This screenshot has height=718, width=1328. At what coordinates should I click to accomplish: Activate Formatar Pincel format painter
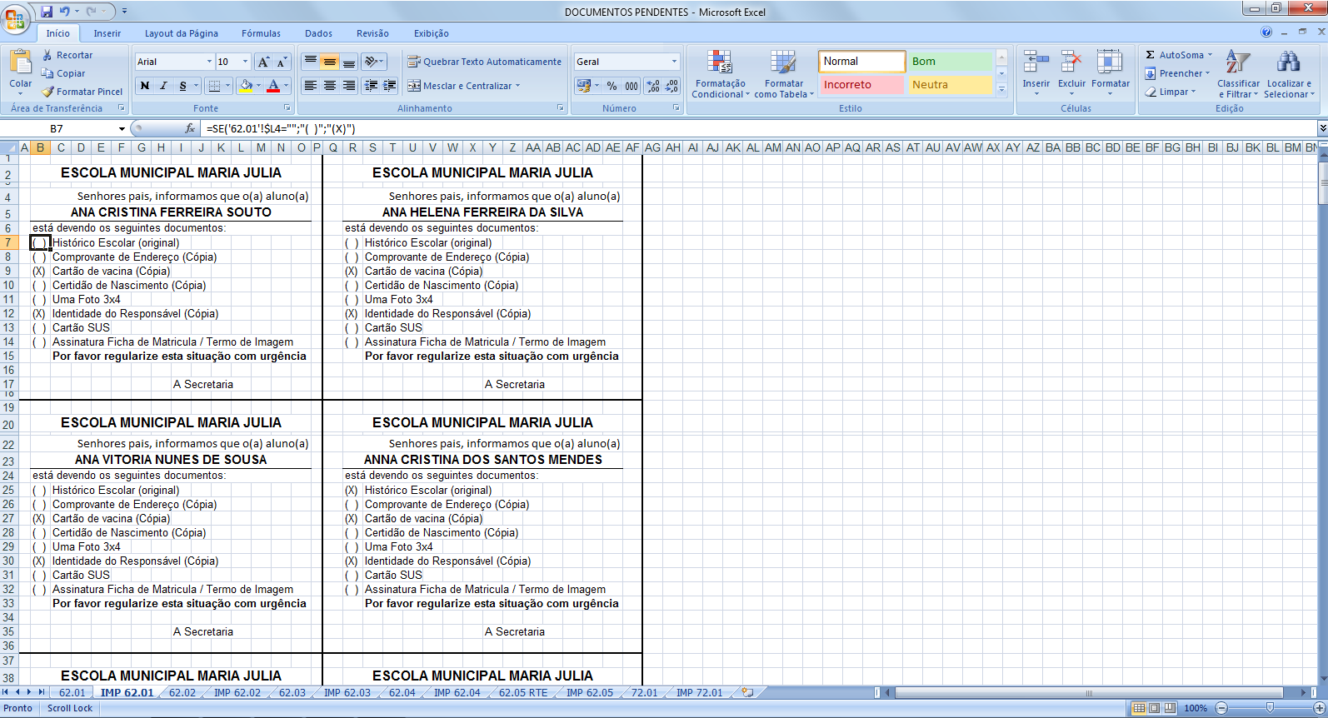coord(82,92)
